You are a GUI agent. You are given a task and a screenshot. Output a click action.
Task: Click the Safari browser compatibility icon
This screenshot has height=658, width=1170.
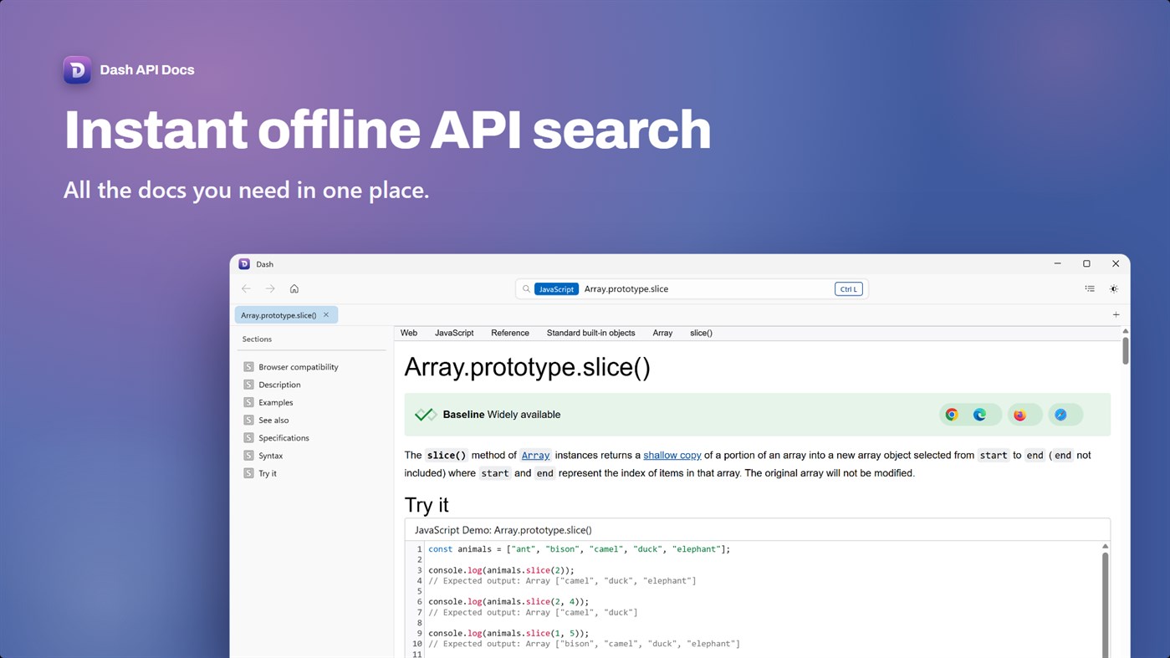(1060, 415)
